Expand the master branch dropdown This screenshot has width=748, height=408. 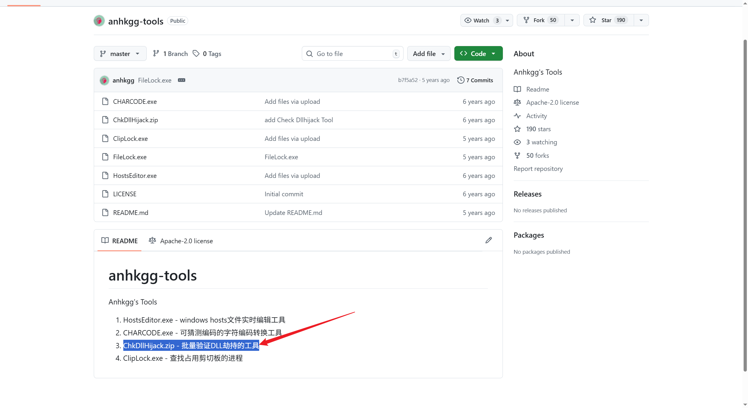(120, 54)
